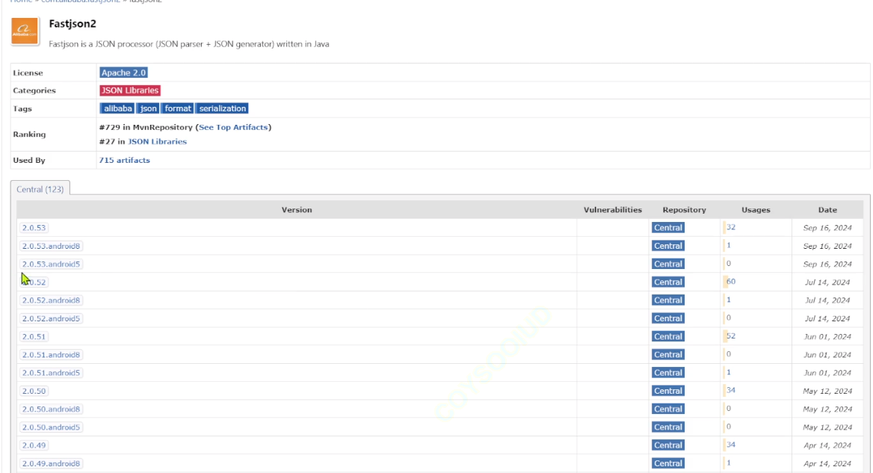Open usages count 1 for 2.0.53.android8
The image size is (873, 473).
(x=729, y=245)
